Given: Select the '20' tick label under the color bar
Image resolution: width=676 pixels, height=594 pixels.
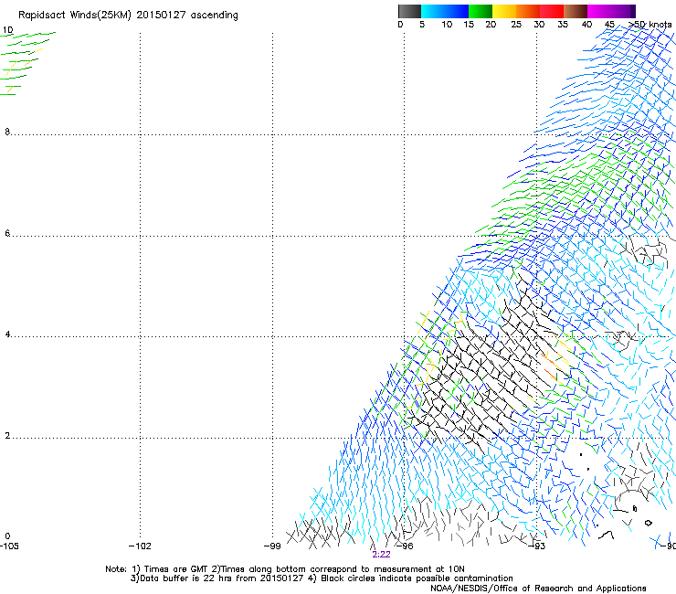Looking at the screenshot, I should pyautogui.click(x=491, y=25).
